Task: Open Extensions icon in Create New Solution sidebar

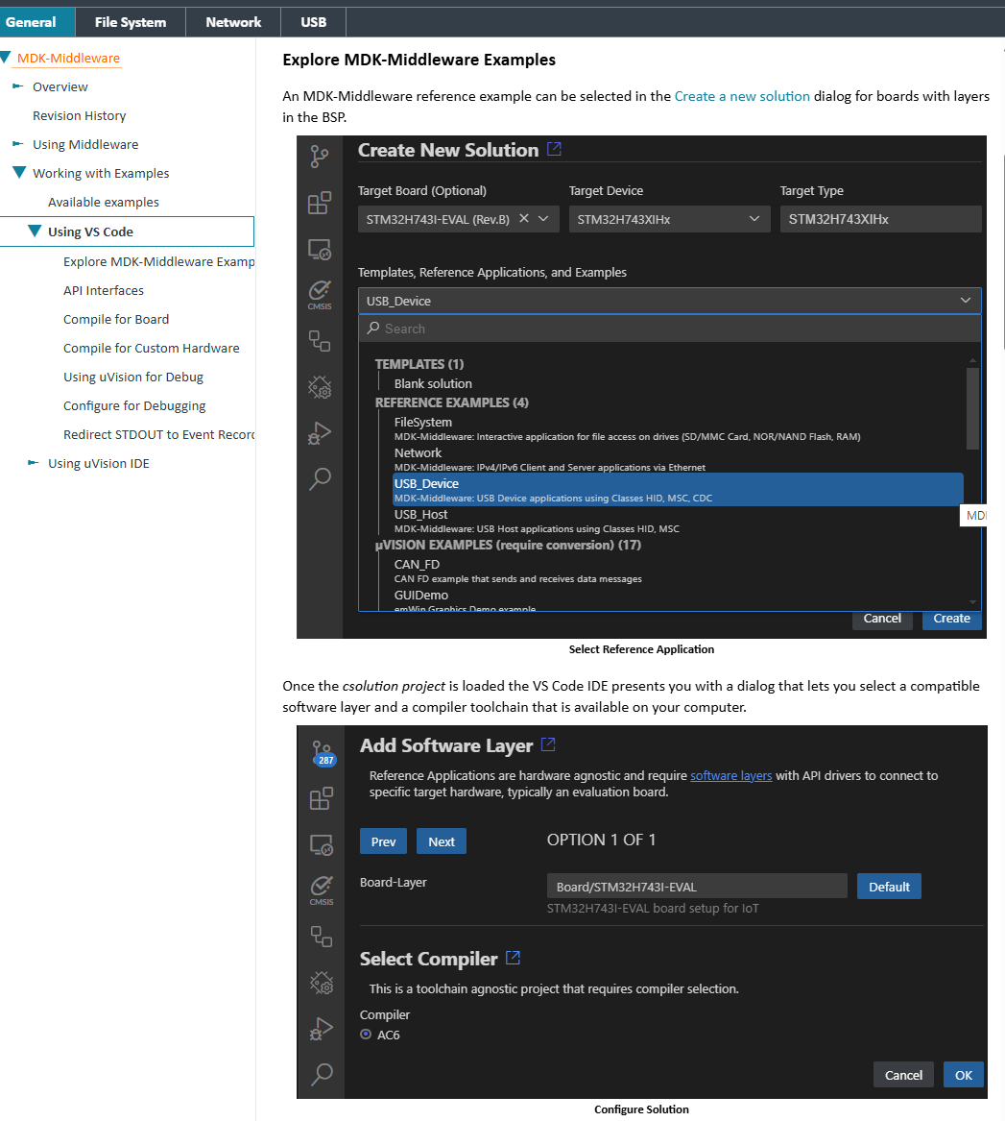Action: tap(320, 203)
